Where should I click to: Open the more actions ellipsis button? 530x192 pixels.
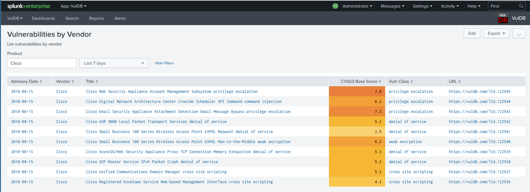(519, 33)
